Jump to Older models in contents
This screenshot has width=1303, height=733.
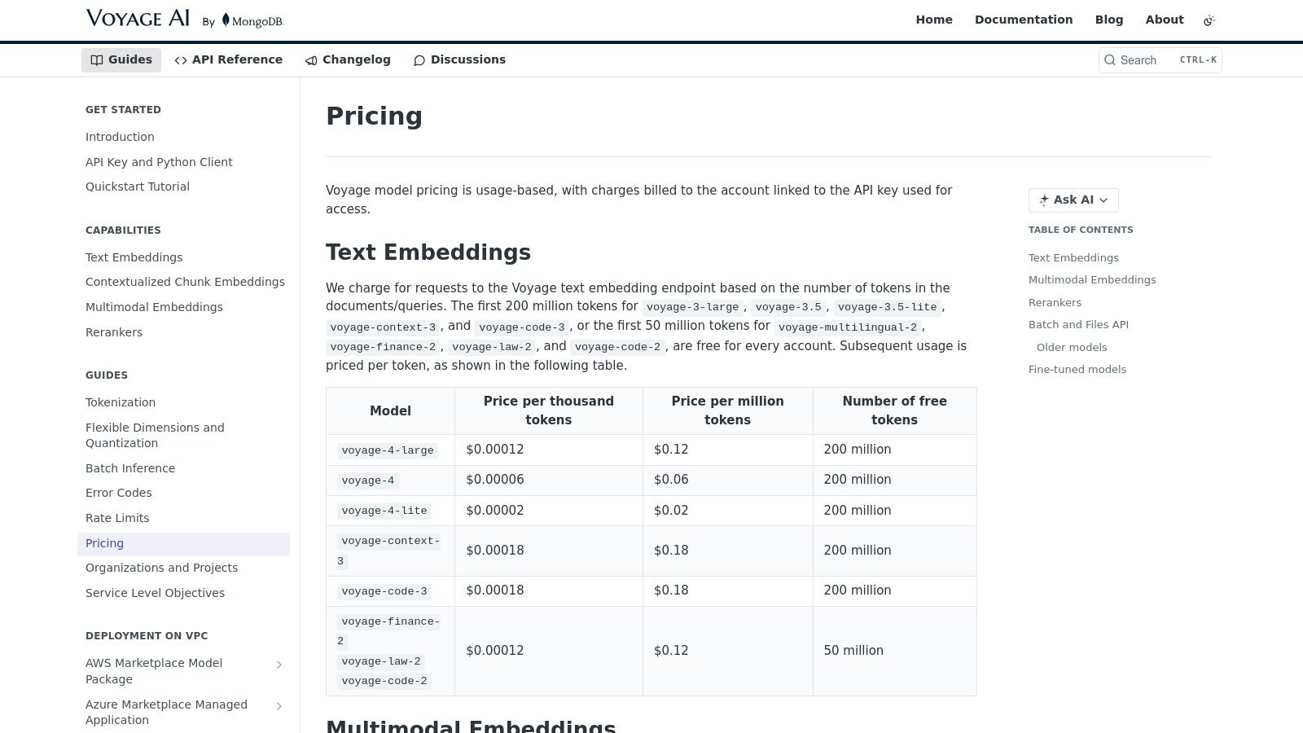pos(1072,347)
